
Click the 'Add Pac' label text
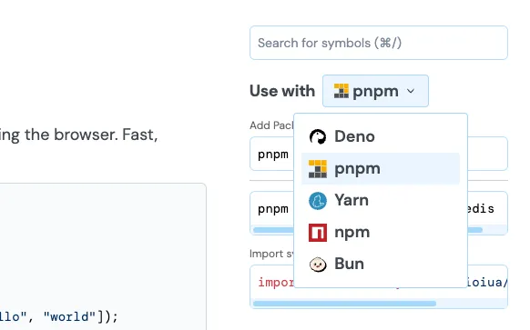(271, 125)
